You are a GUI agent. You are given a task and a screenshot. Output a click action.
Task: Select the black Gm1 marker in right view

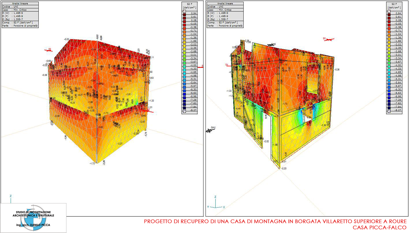211,130
